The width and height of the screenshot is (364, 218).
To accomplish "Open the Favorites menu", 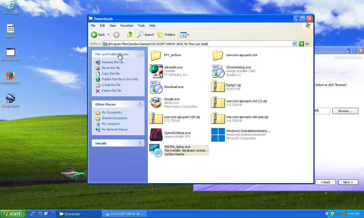I will click(x=127, y=26).
